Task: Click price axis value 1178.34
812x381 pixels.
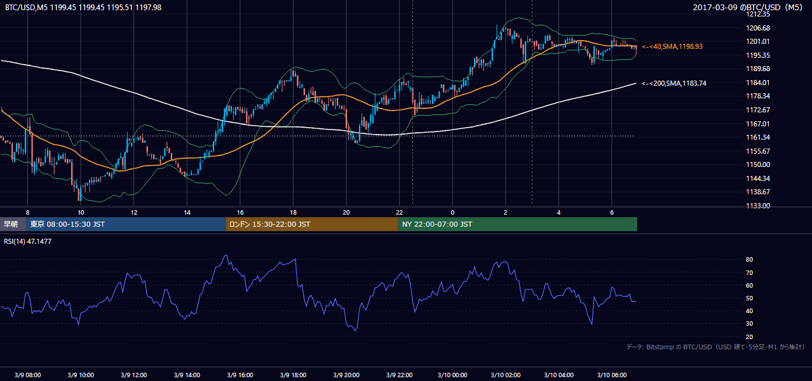Action: point(759,96)
